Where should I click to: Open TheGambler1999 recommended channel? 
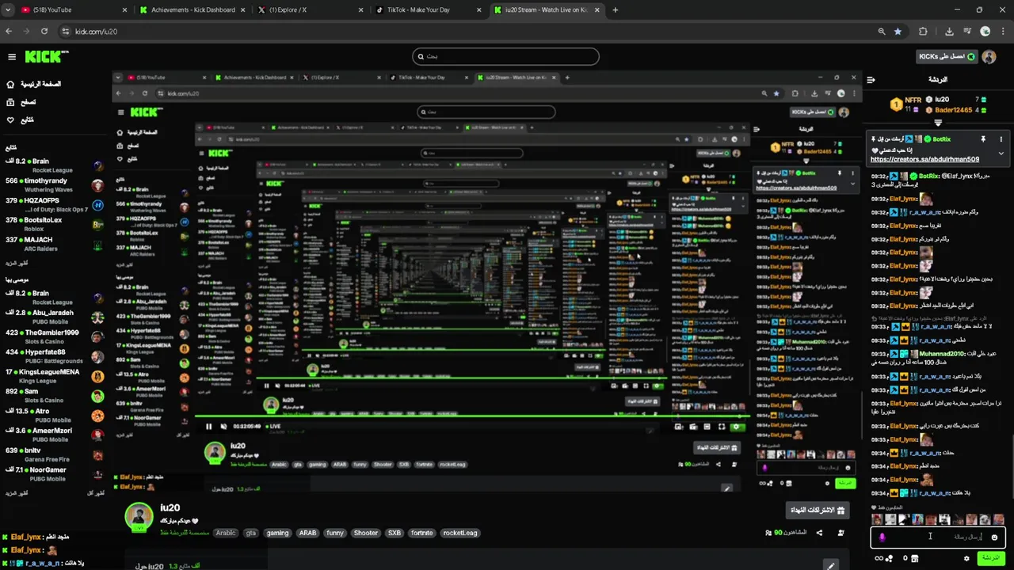(55, 336)
